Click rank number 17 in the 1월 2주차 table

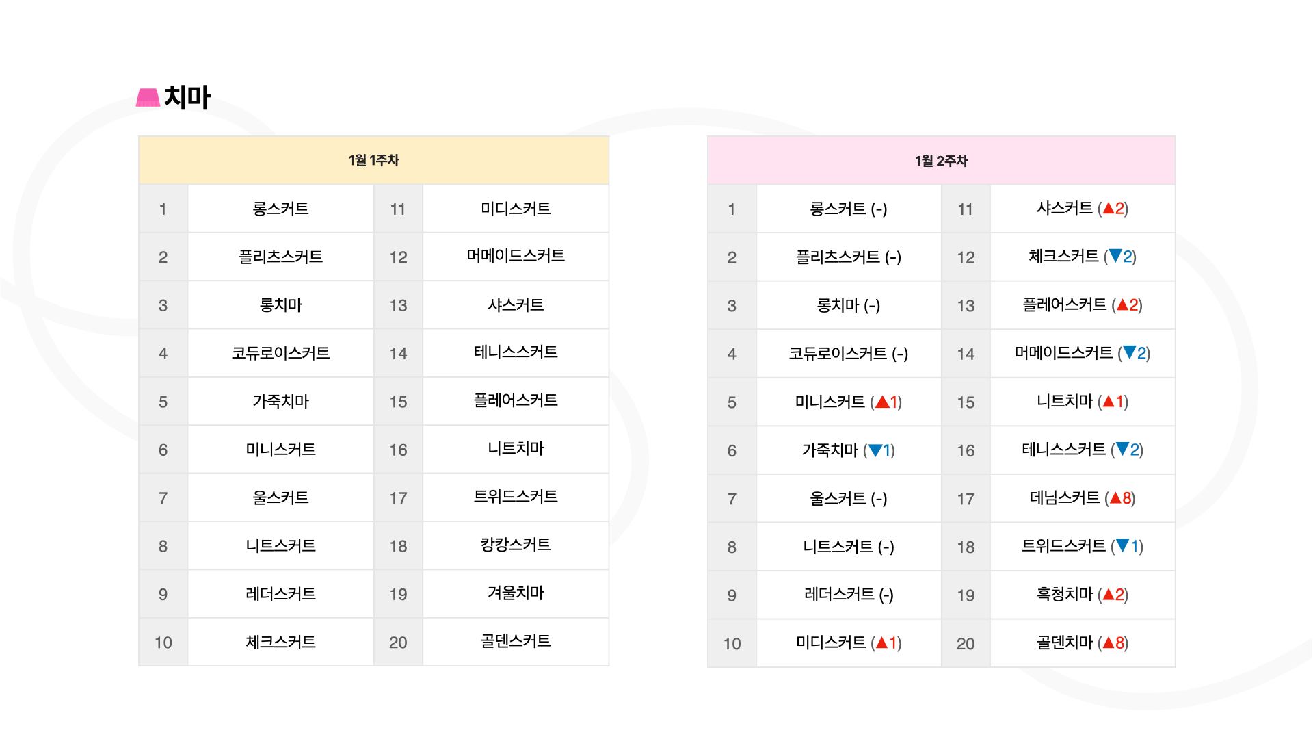(966, 499)
